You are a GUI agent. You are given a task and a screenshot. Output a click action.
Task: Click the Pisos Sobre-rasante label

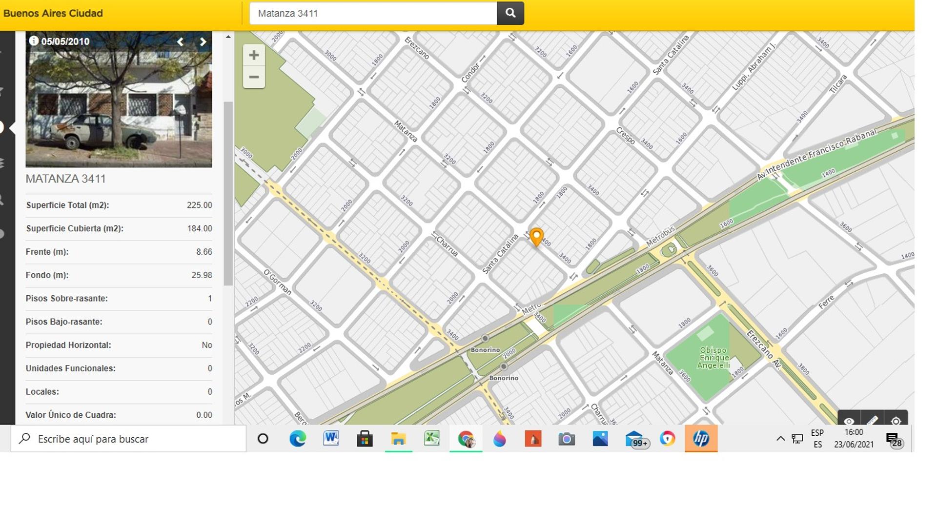[66, 299]
